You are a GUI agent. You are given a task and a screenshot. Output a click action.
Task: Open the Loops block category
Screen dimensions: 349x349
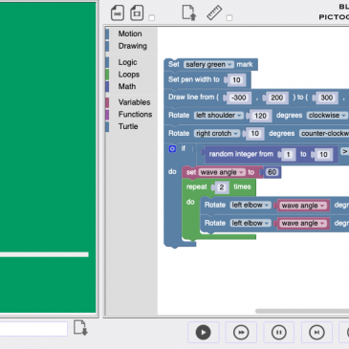tap(129, 75)
